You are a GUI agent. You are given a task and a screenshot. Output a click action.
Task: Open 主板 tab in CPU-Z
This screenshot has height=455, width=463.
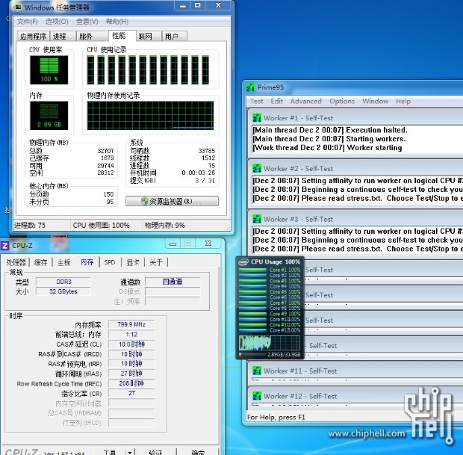point(63,262)
